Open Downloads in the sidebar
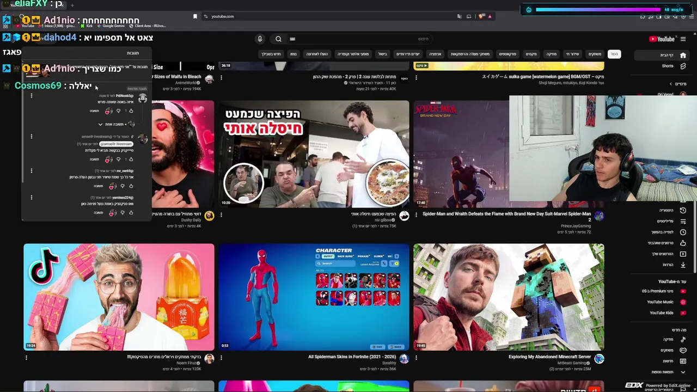The image size is (697, 392). pos(683,265)
